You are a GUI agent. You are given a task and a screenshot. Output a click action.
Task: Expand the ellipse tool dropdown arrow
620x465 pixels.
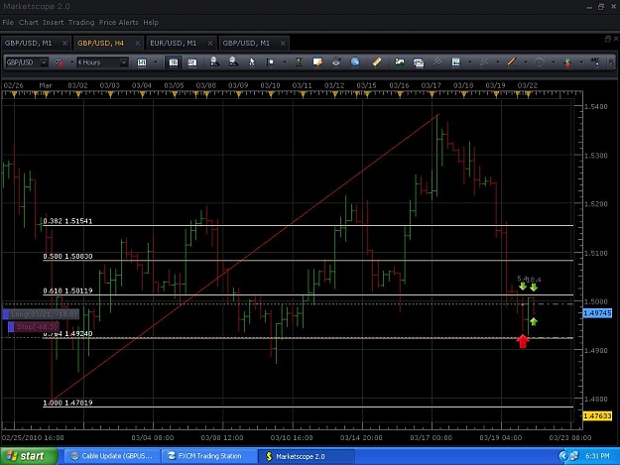click(554, 62)
